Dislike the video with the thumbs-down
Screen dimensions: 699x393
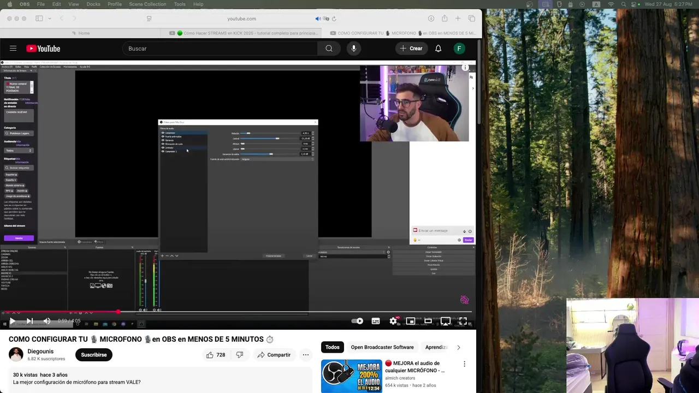click(x=239, y=355)
